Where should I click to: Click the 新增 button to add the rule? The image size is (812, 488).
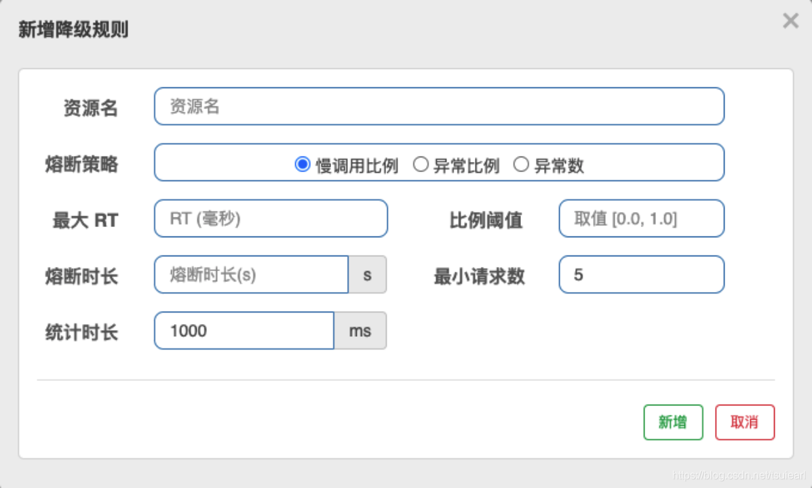[x=672, y=422]
